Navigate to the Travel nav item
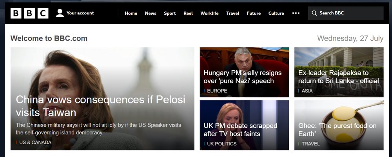This screenshot has height=157, width=392. (x=233, y=13)
